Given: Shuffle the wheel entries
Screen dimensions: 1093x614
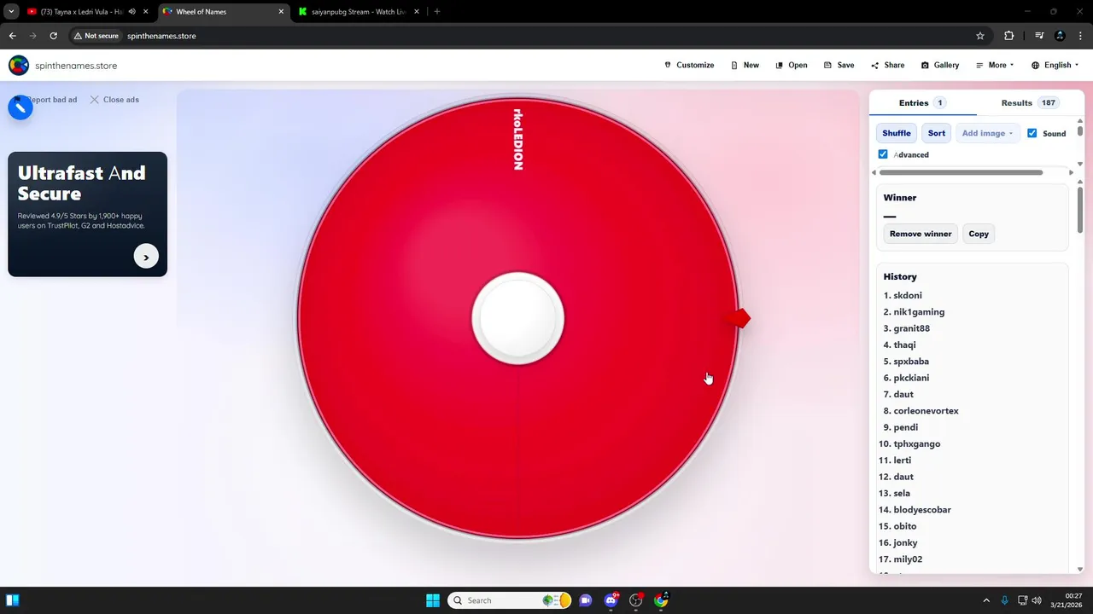Looking at the screenshot, I should 897,133.
